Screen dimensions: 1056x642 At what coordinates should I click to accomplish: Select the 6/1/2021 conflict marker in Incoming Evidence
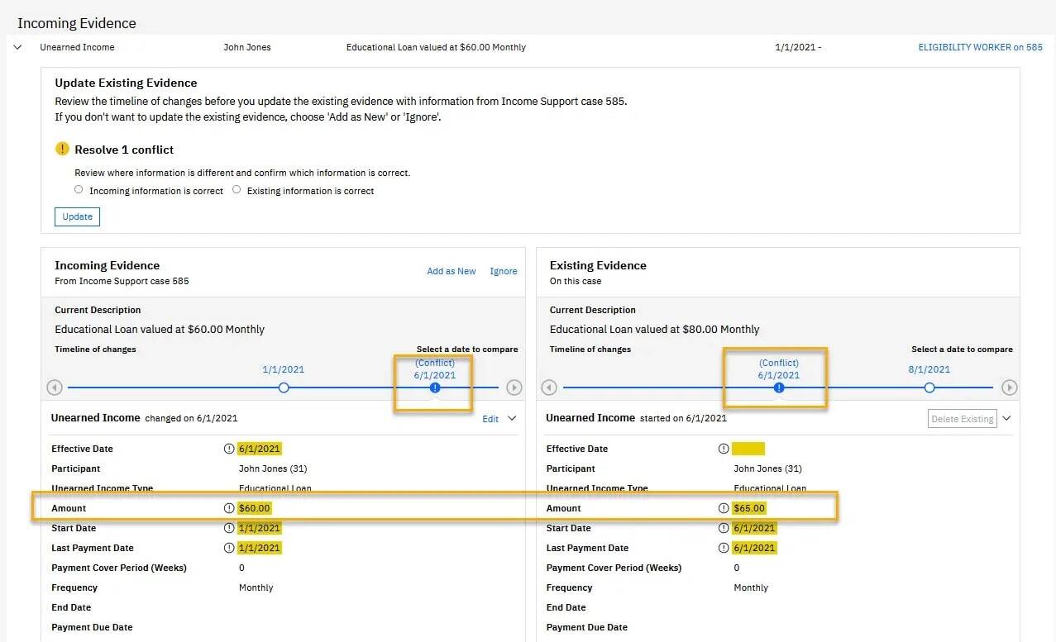pyautogui.click(x=435, y=388)
